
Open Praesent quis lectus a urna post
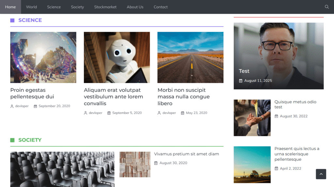[x=297, y=154]
